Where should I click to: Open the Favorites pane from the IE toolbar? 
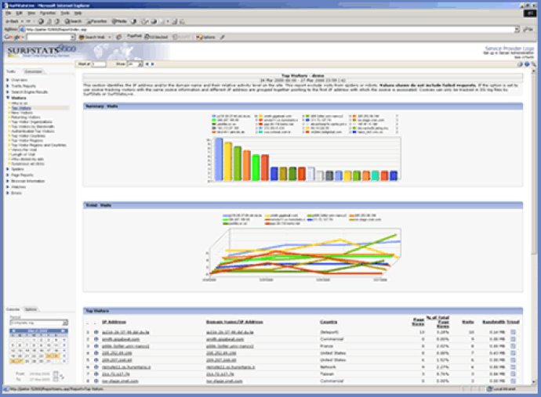tap(97, 21)
